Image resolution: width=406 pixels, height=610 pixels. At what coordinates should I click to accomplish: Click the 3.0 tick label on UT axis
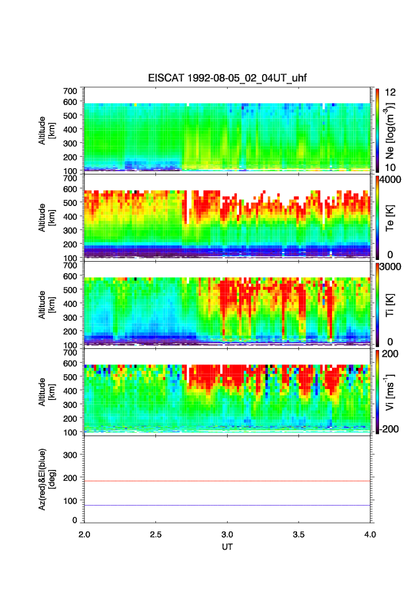pyautogui.click(x=227, y=534)
